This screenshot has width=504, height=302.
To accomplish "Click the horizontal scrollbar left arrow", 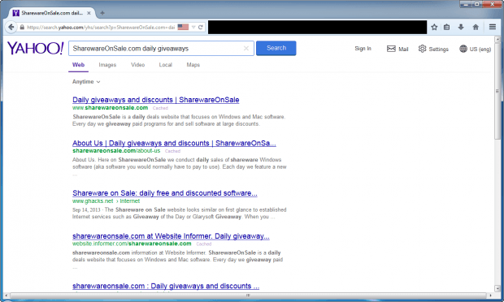I will point(7,296).
